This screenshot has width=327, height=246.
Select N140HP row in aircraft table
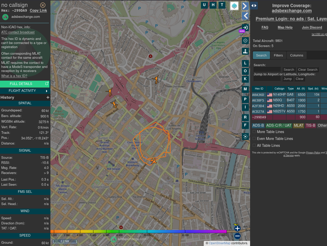click(x=289, y=95)
